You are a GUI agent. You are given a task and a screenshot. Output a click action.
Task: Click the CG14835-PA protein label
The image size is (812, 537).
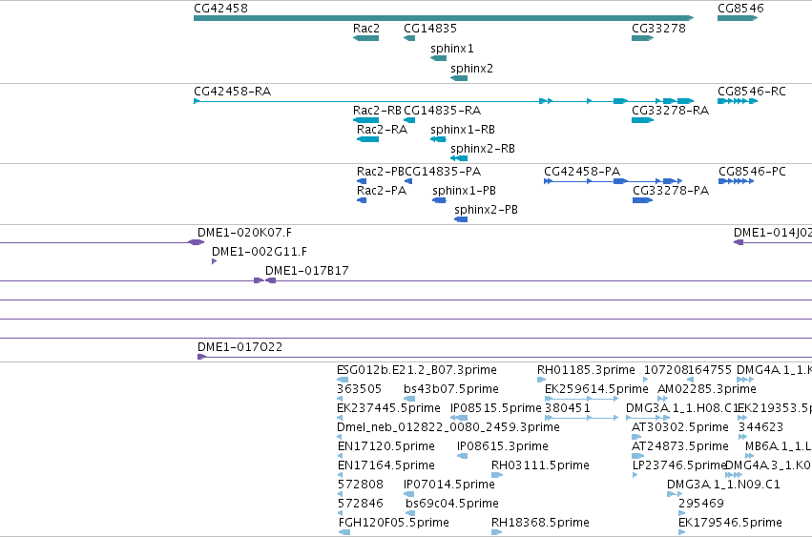(x=443, y=172)
